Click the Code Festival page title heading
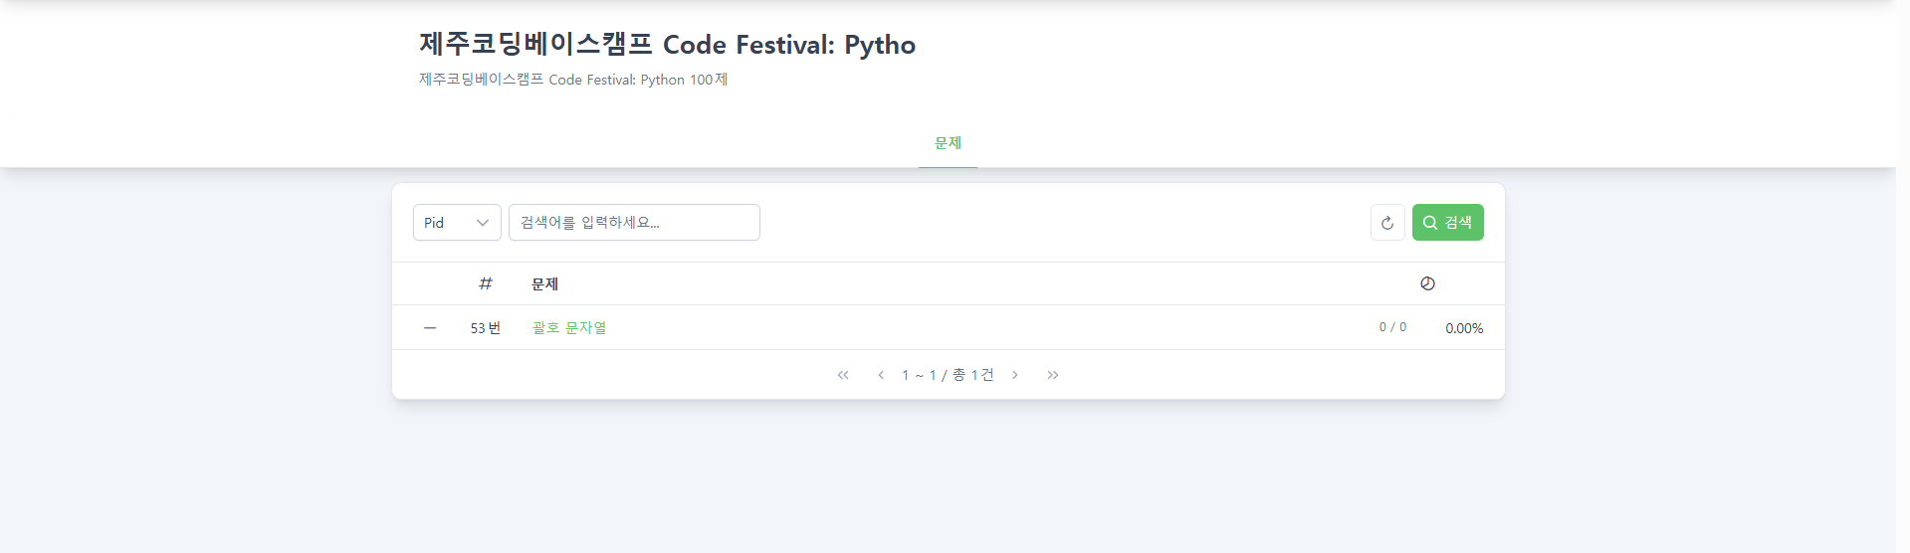The width and height of the screenshot is (1910, 553). coord(667,45)
